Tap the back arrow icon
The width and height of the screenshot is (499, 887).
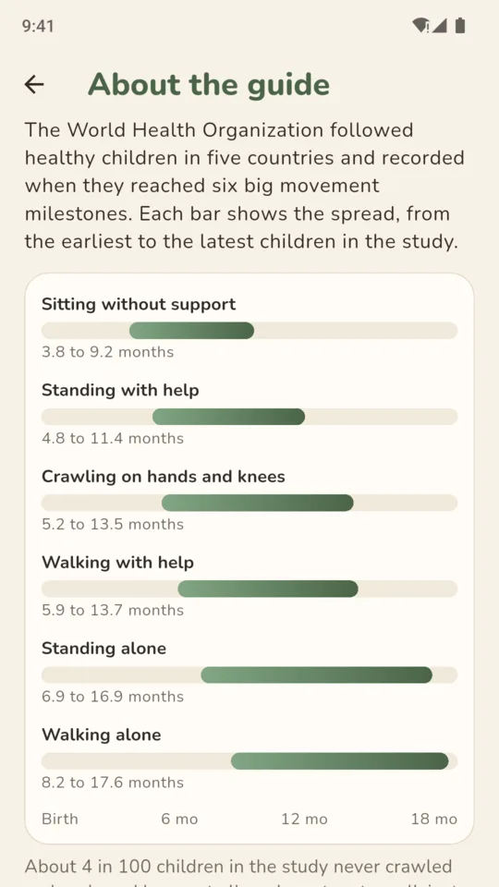tap(34, 84)
